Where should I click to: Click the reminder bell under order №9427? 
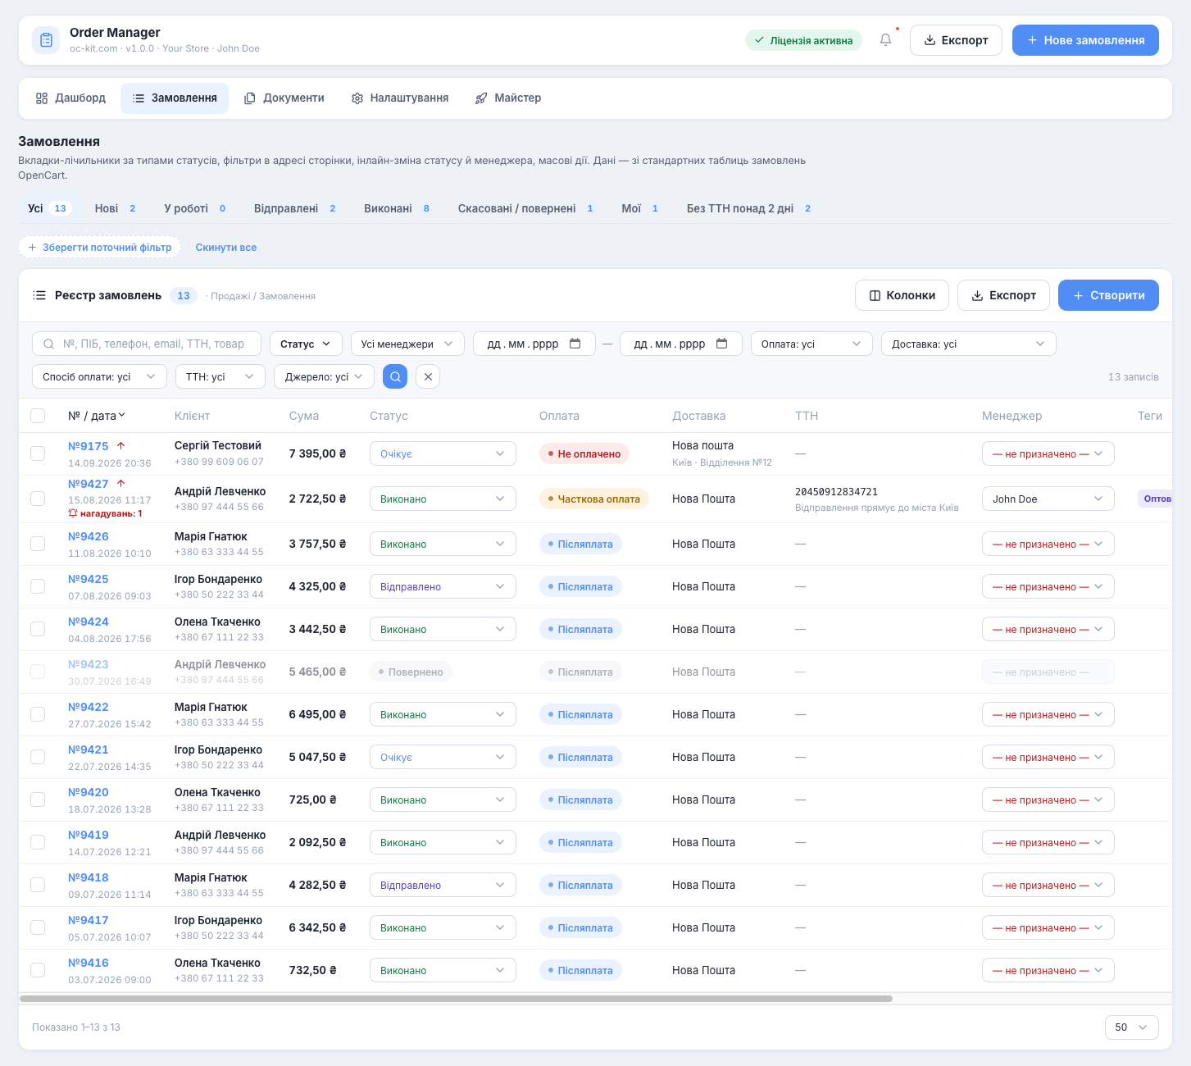coord(73,513)
